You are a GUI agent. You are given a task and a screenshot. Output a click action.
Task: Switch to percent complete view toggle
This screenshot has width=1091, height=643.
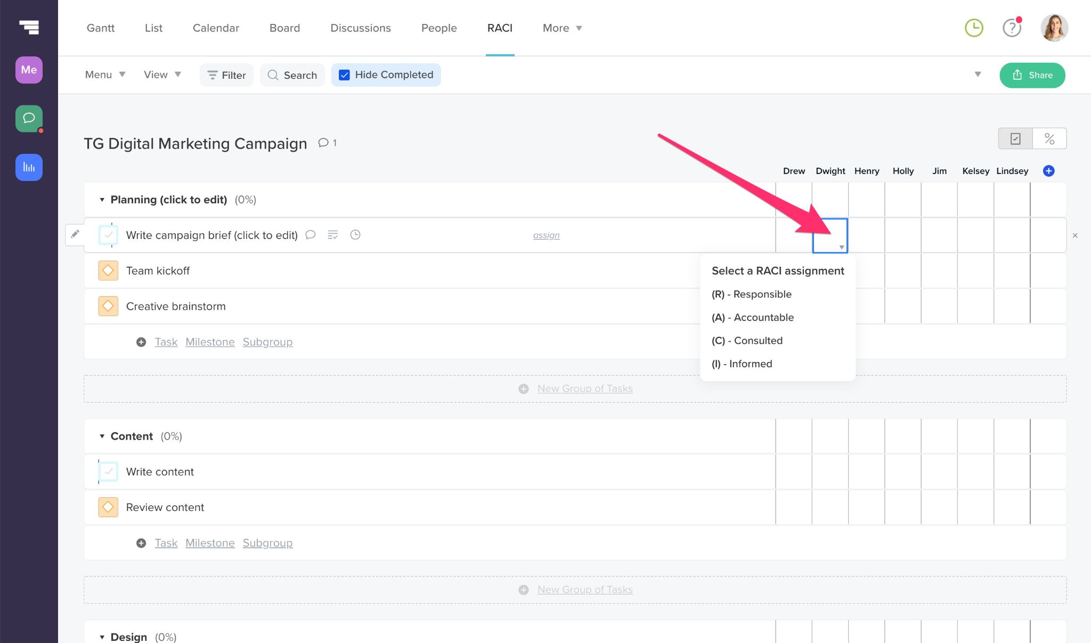coord(1049,139)
